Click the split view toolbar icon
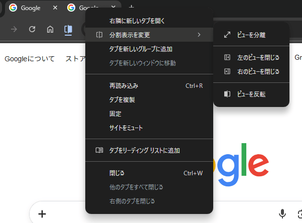This screenshot has width=302, height=223. coord(68,30)
